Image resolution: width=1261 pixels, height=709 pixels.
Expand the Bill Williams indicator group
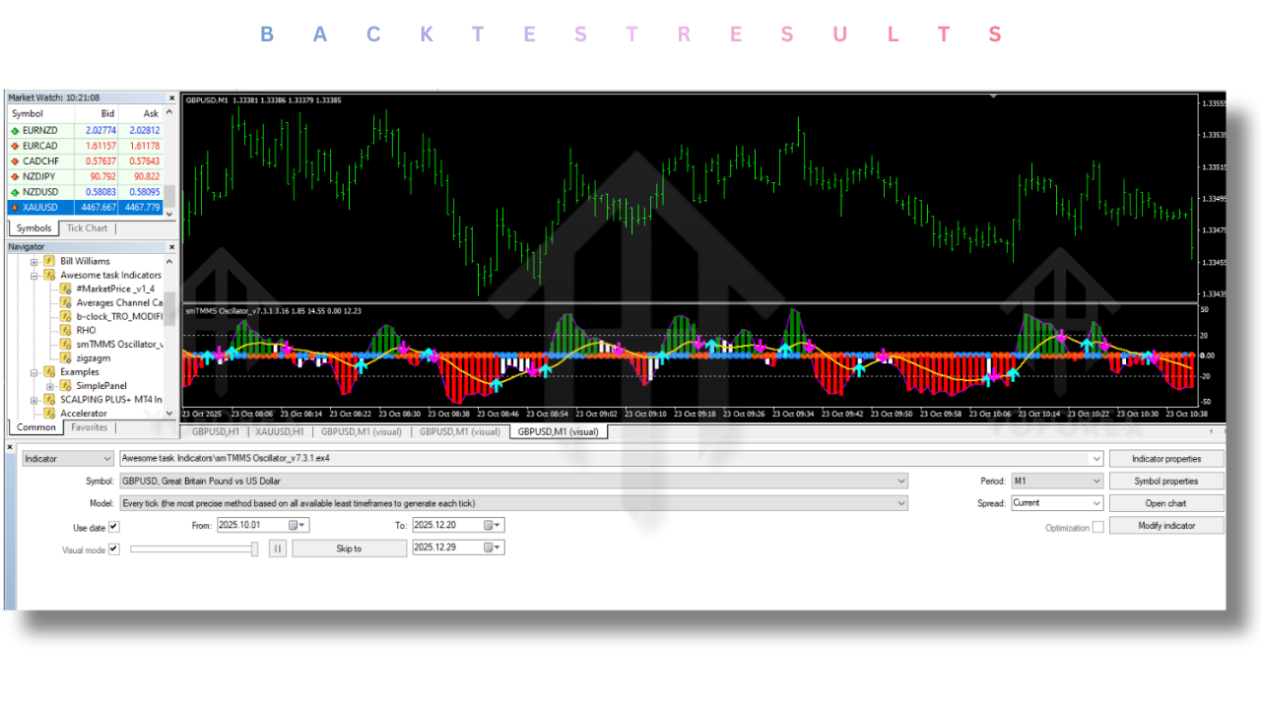(x=33, y=261)
